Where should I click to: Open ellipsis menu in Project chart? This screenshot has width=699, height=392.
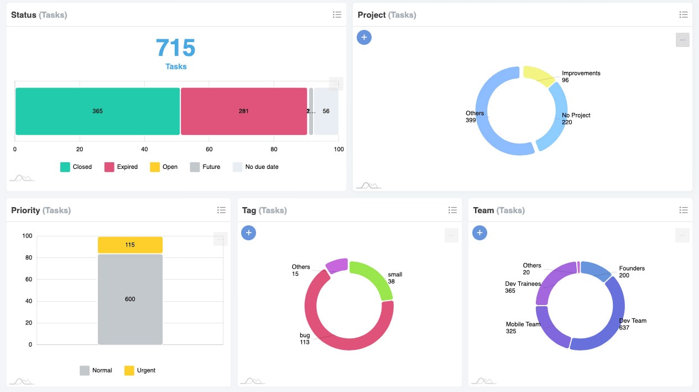click(682, 40)
